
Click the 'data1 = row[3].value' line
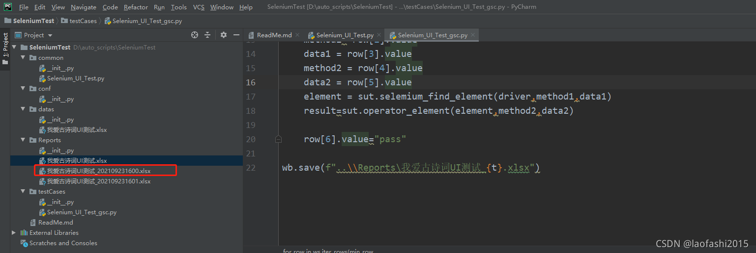coord(358,54)
